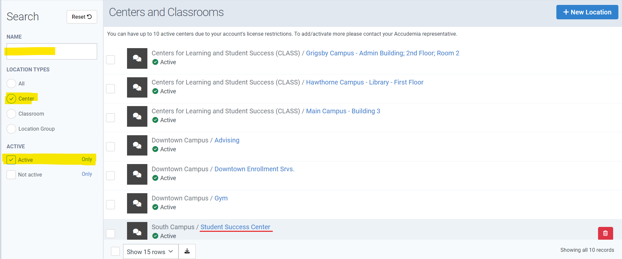Open the Student Success Center link
This screenshot has width=622, height=259.
235,227
